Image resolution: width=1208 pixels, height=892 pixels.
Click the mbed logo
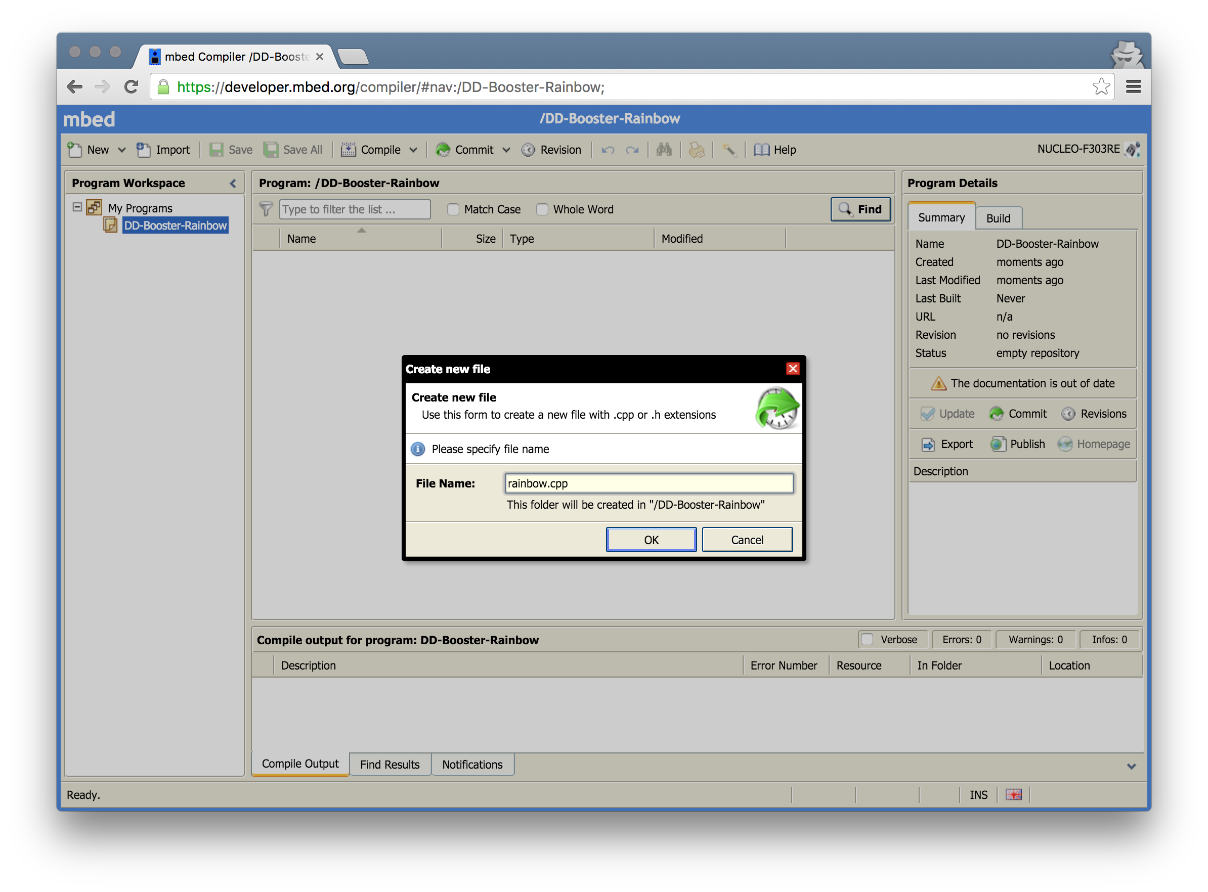pos(89,119)
